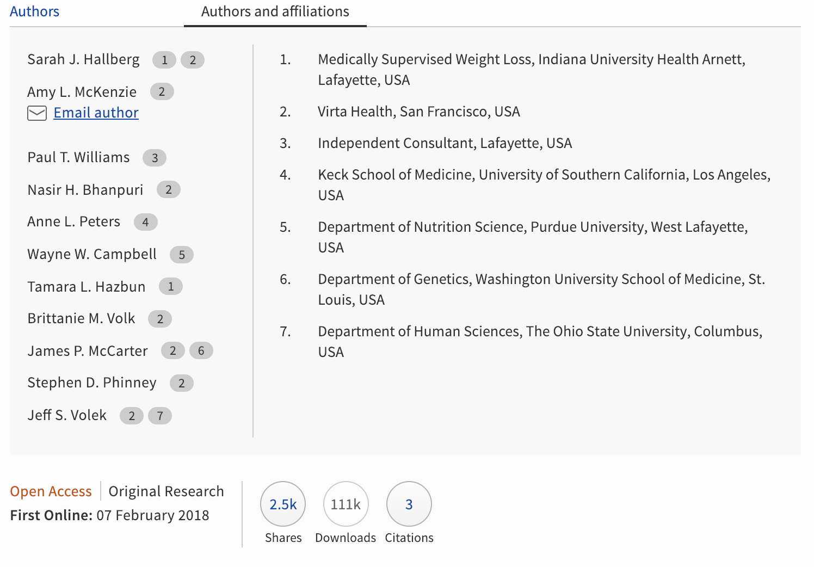814x567 pixels.
Task: Click the 111k Downloads circle
Action: pos(346,504)
